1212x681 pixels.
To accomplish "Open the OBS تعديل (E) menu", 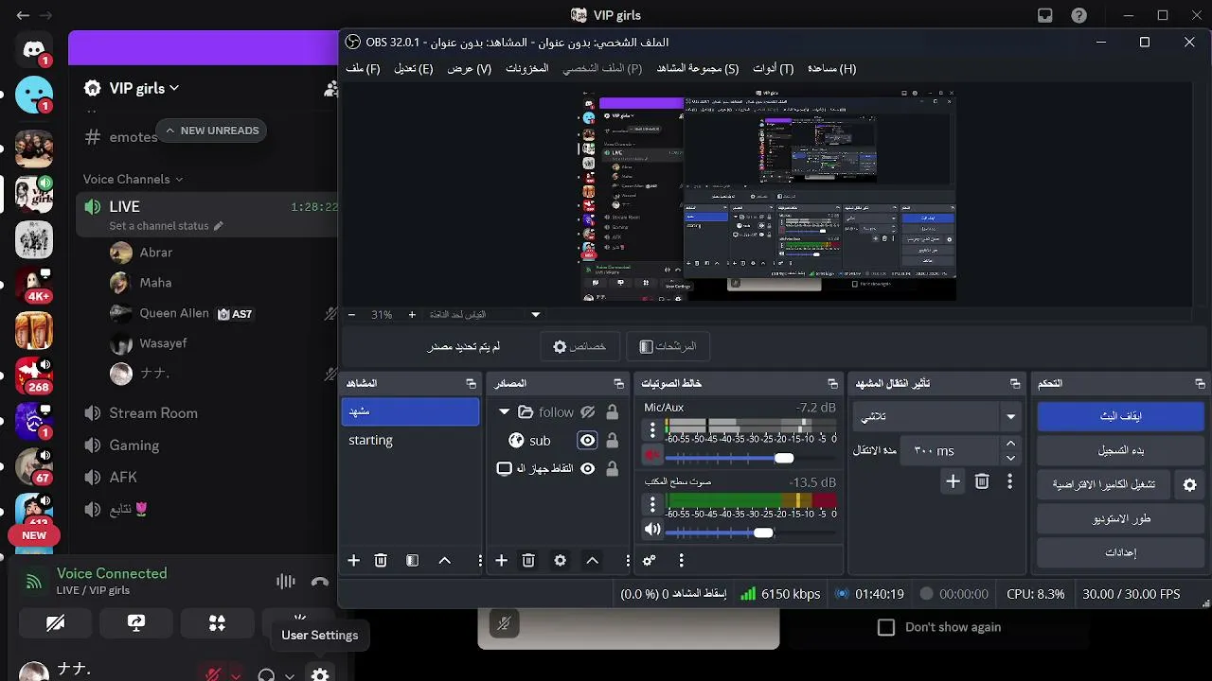I will (x=413, y=69).
